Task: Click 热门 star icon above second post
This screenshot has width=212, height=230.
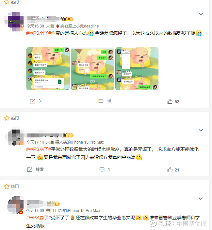Action: point(7,118)
